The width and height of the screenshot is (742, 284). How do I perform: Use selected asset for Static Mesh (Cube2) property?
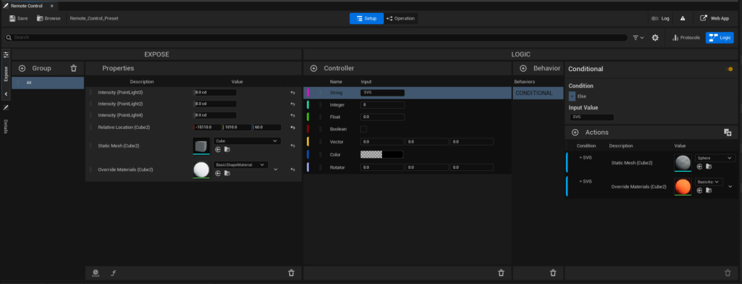point(217,149)
